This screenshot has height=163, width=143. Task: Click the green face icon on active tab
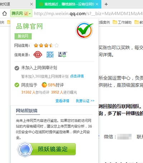(41, 4)
